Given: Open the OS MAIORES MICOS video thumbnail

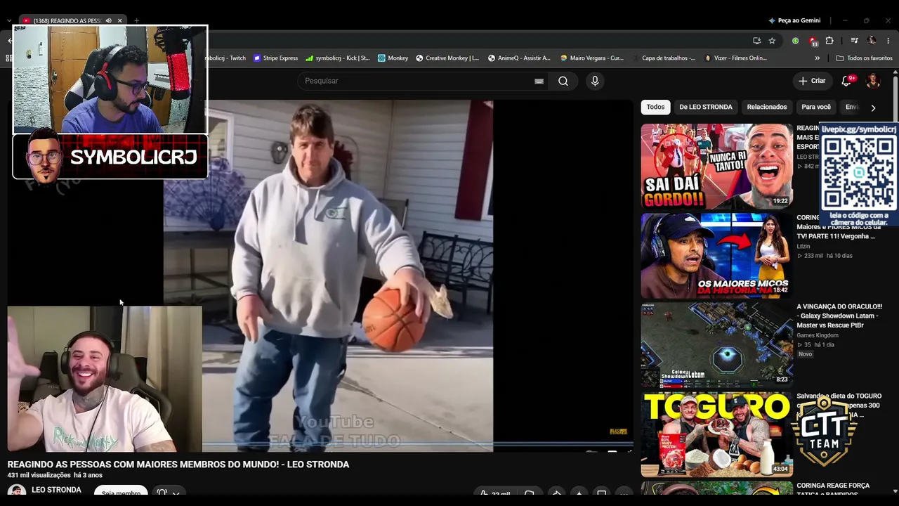Looking at the screenshot, I should point(717,256).
